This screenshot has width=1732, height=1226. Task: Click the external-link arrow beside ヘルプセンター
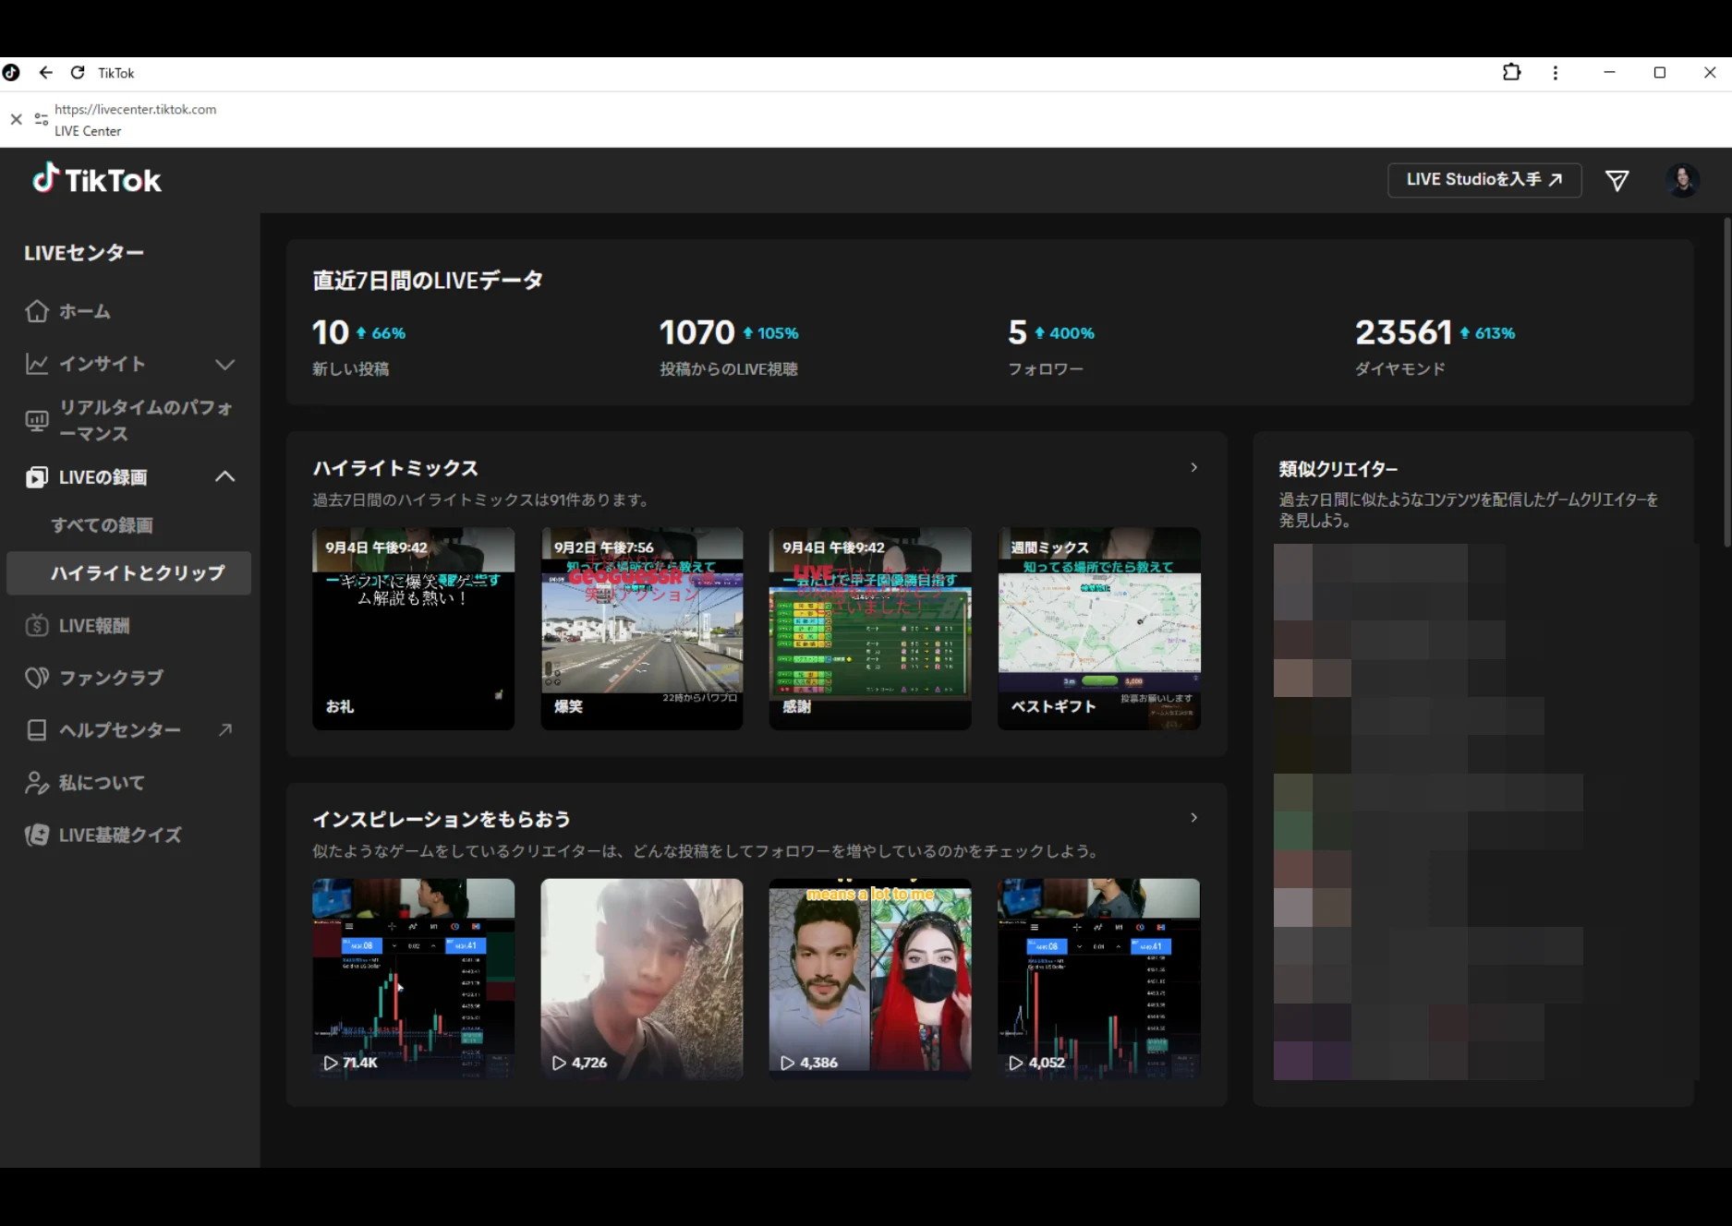point(224,730)
